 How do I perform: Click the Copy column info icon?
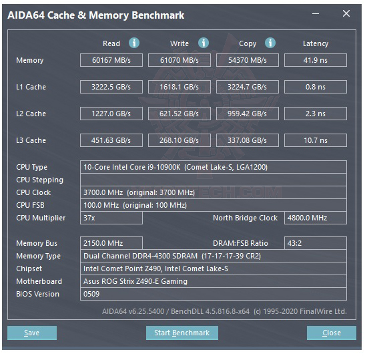pyautogui.click(x=270, y=43)
